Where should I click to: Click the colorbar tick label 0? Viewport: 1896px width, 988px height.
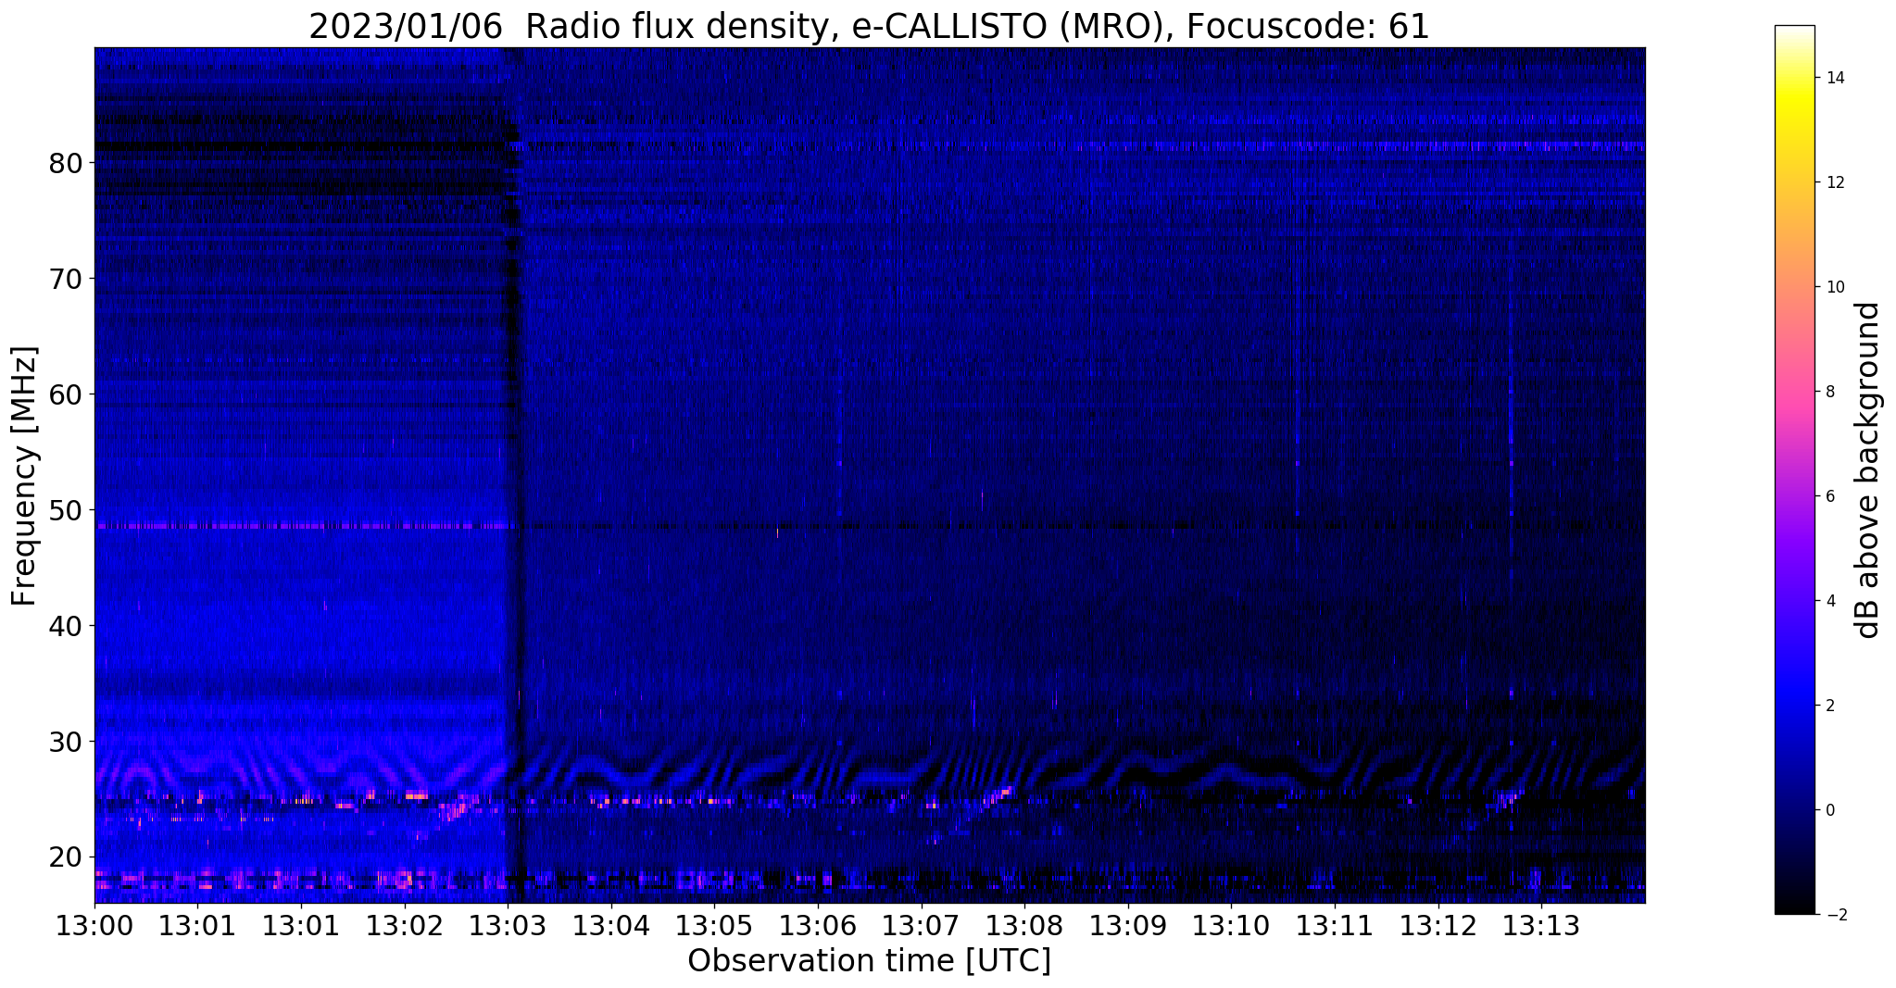1829,810
